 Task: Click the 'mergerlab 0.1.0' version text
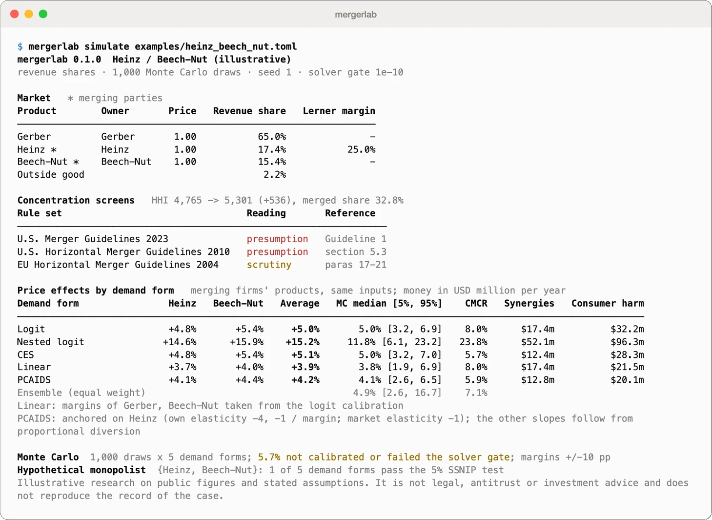[x=59, y=59]
